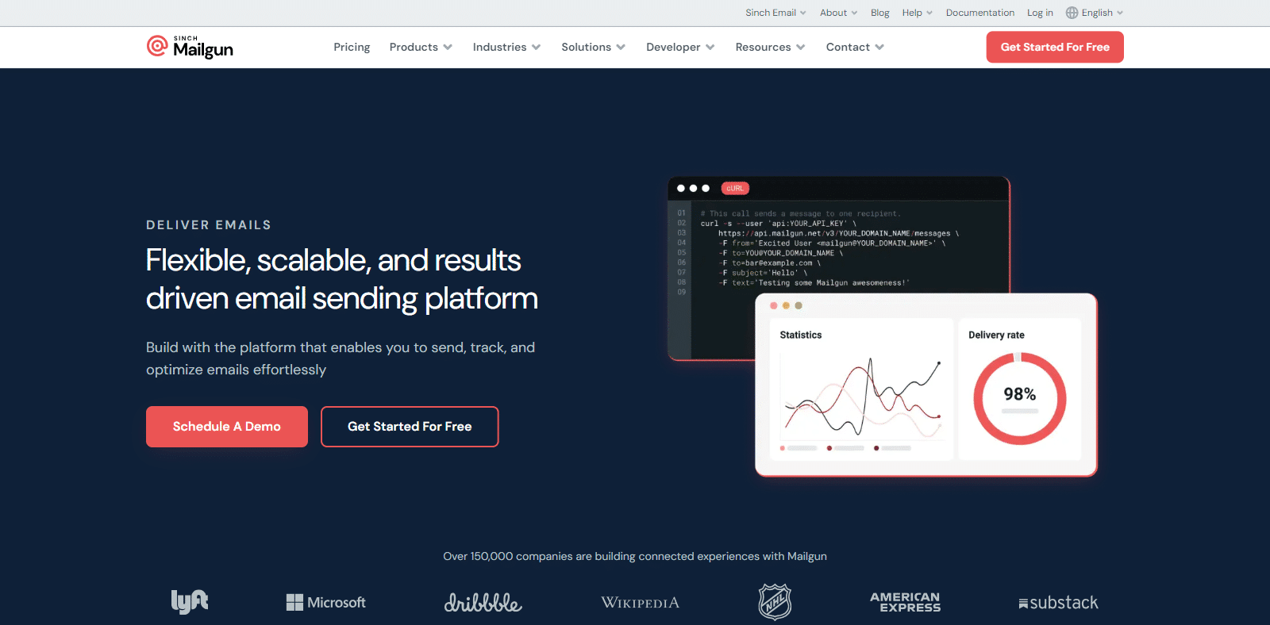Click the outlined Get Started For Free button
1270x625 pixels.
click(410, 427)
